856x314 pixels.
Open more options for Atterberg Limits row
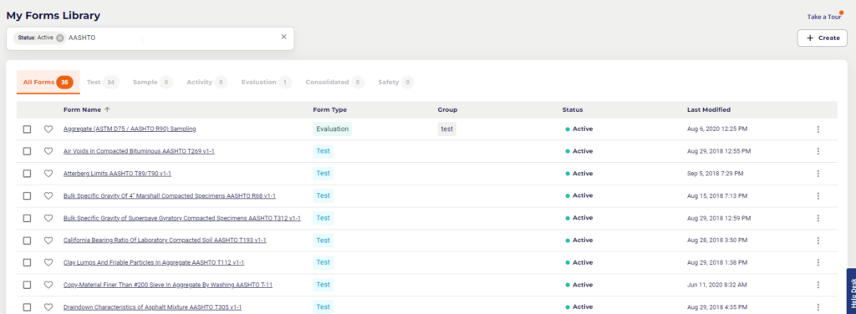pyautogui.click(x=818, y=174)
